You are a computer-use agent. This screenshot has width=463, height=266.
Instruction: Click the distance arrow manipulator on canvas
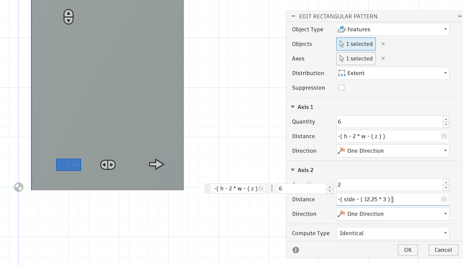[156, 164]
